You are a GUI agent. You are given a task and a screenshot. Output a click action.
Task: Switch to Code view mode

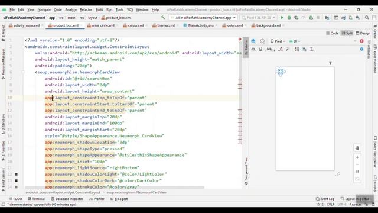(332, 33)
